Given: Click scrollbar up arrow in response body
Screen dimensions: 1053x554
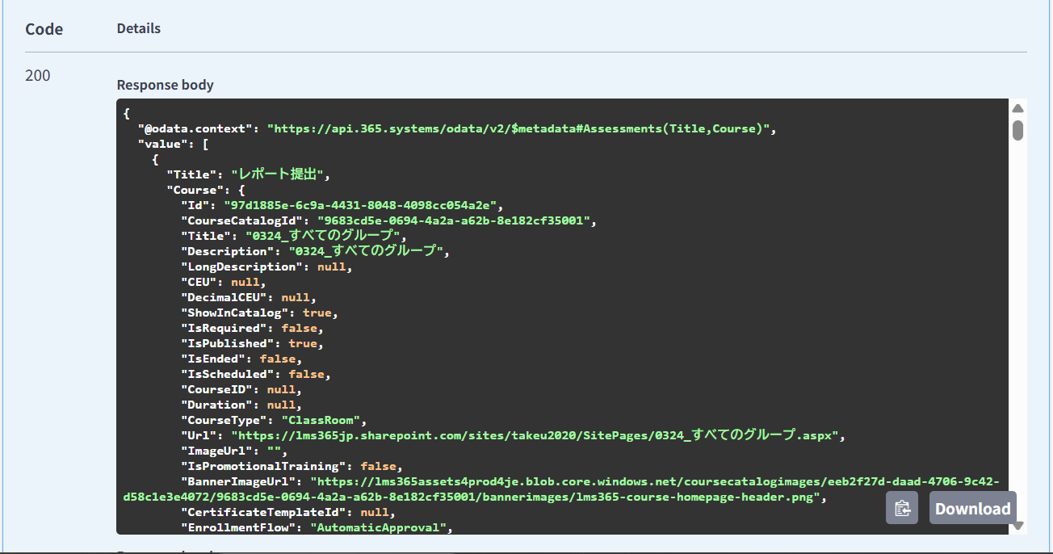Looking at the screenshot, I should tap(1018, 108).
